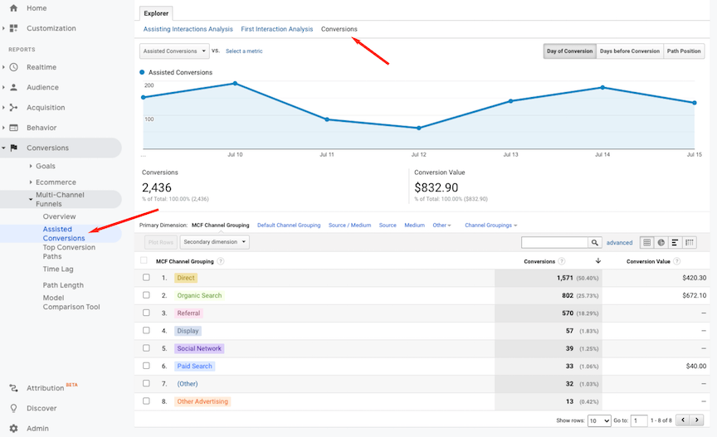Click the Admin gear icon
This screenshot has width=717, height=437.
[14, 429]
